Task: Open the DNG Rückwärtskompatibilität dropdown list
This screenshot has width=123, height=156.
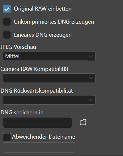Action: [49, 100]
